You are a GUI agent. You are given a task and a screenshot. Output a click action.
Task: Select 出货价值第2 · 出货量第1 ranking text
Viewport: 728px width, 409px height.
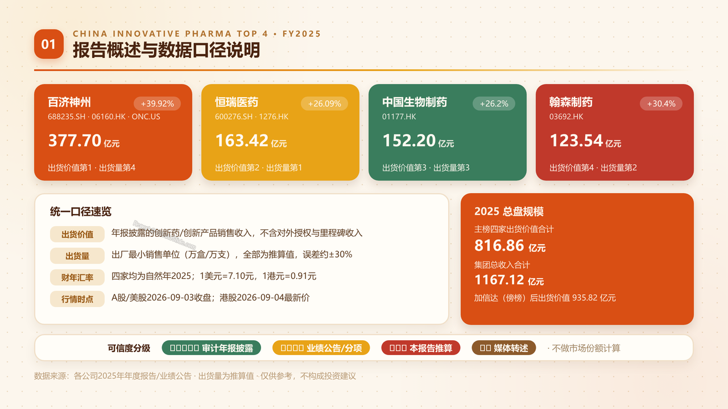pos(259,168)
